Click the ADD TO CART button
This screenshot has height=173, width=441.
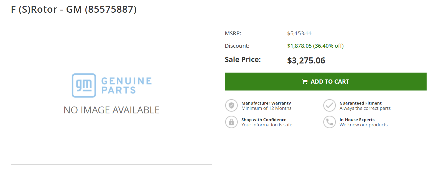(325, 81)
